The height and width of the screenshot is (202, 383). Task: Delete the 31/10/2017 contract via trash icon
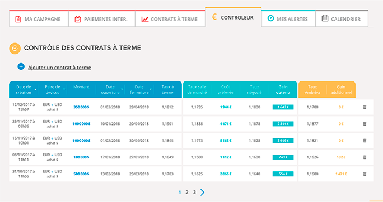coord(365,174)
